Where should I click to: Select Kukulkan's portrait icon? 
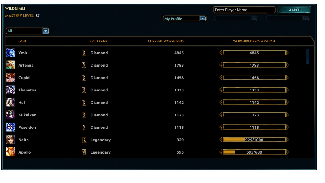11,115
